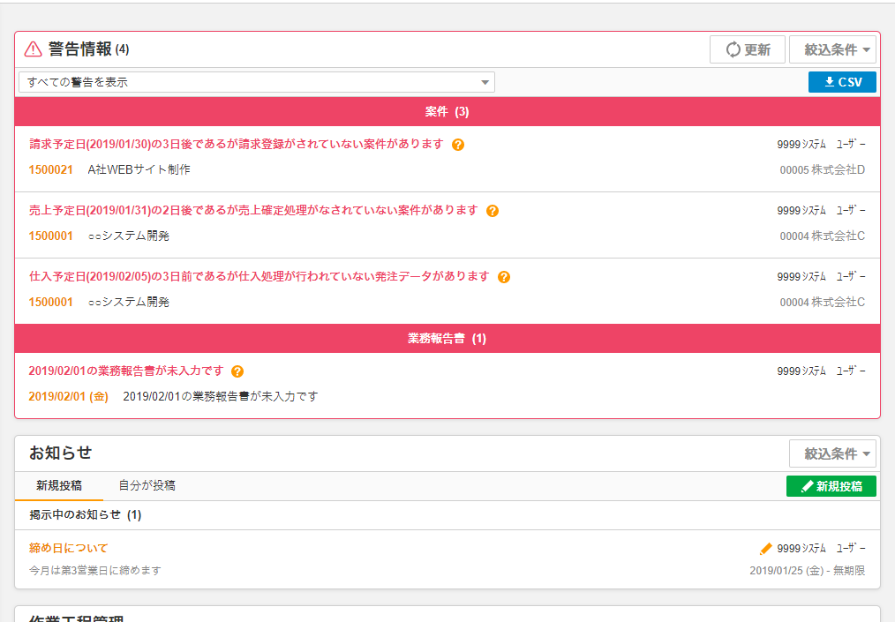Select ○○システム開発 under 売上予定日 warning
The width and height of the screenshot is (895, 622).
pyautogui.click(x=129, y=236)
